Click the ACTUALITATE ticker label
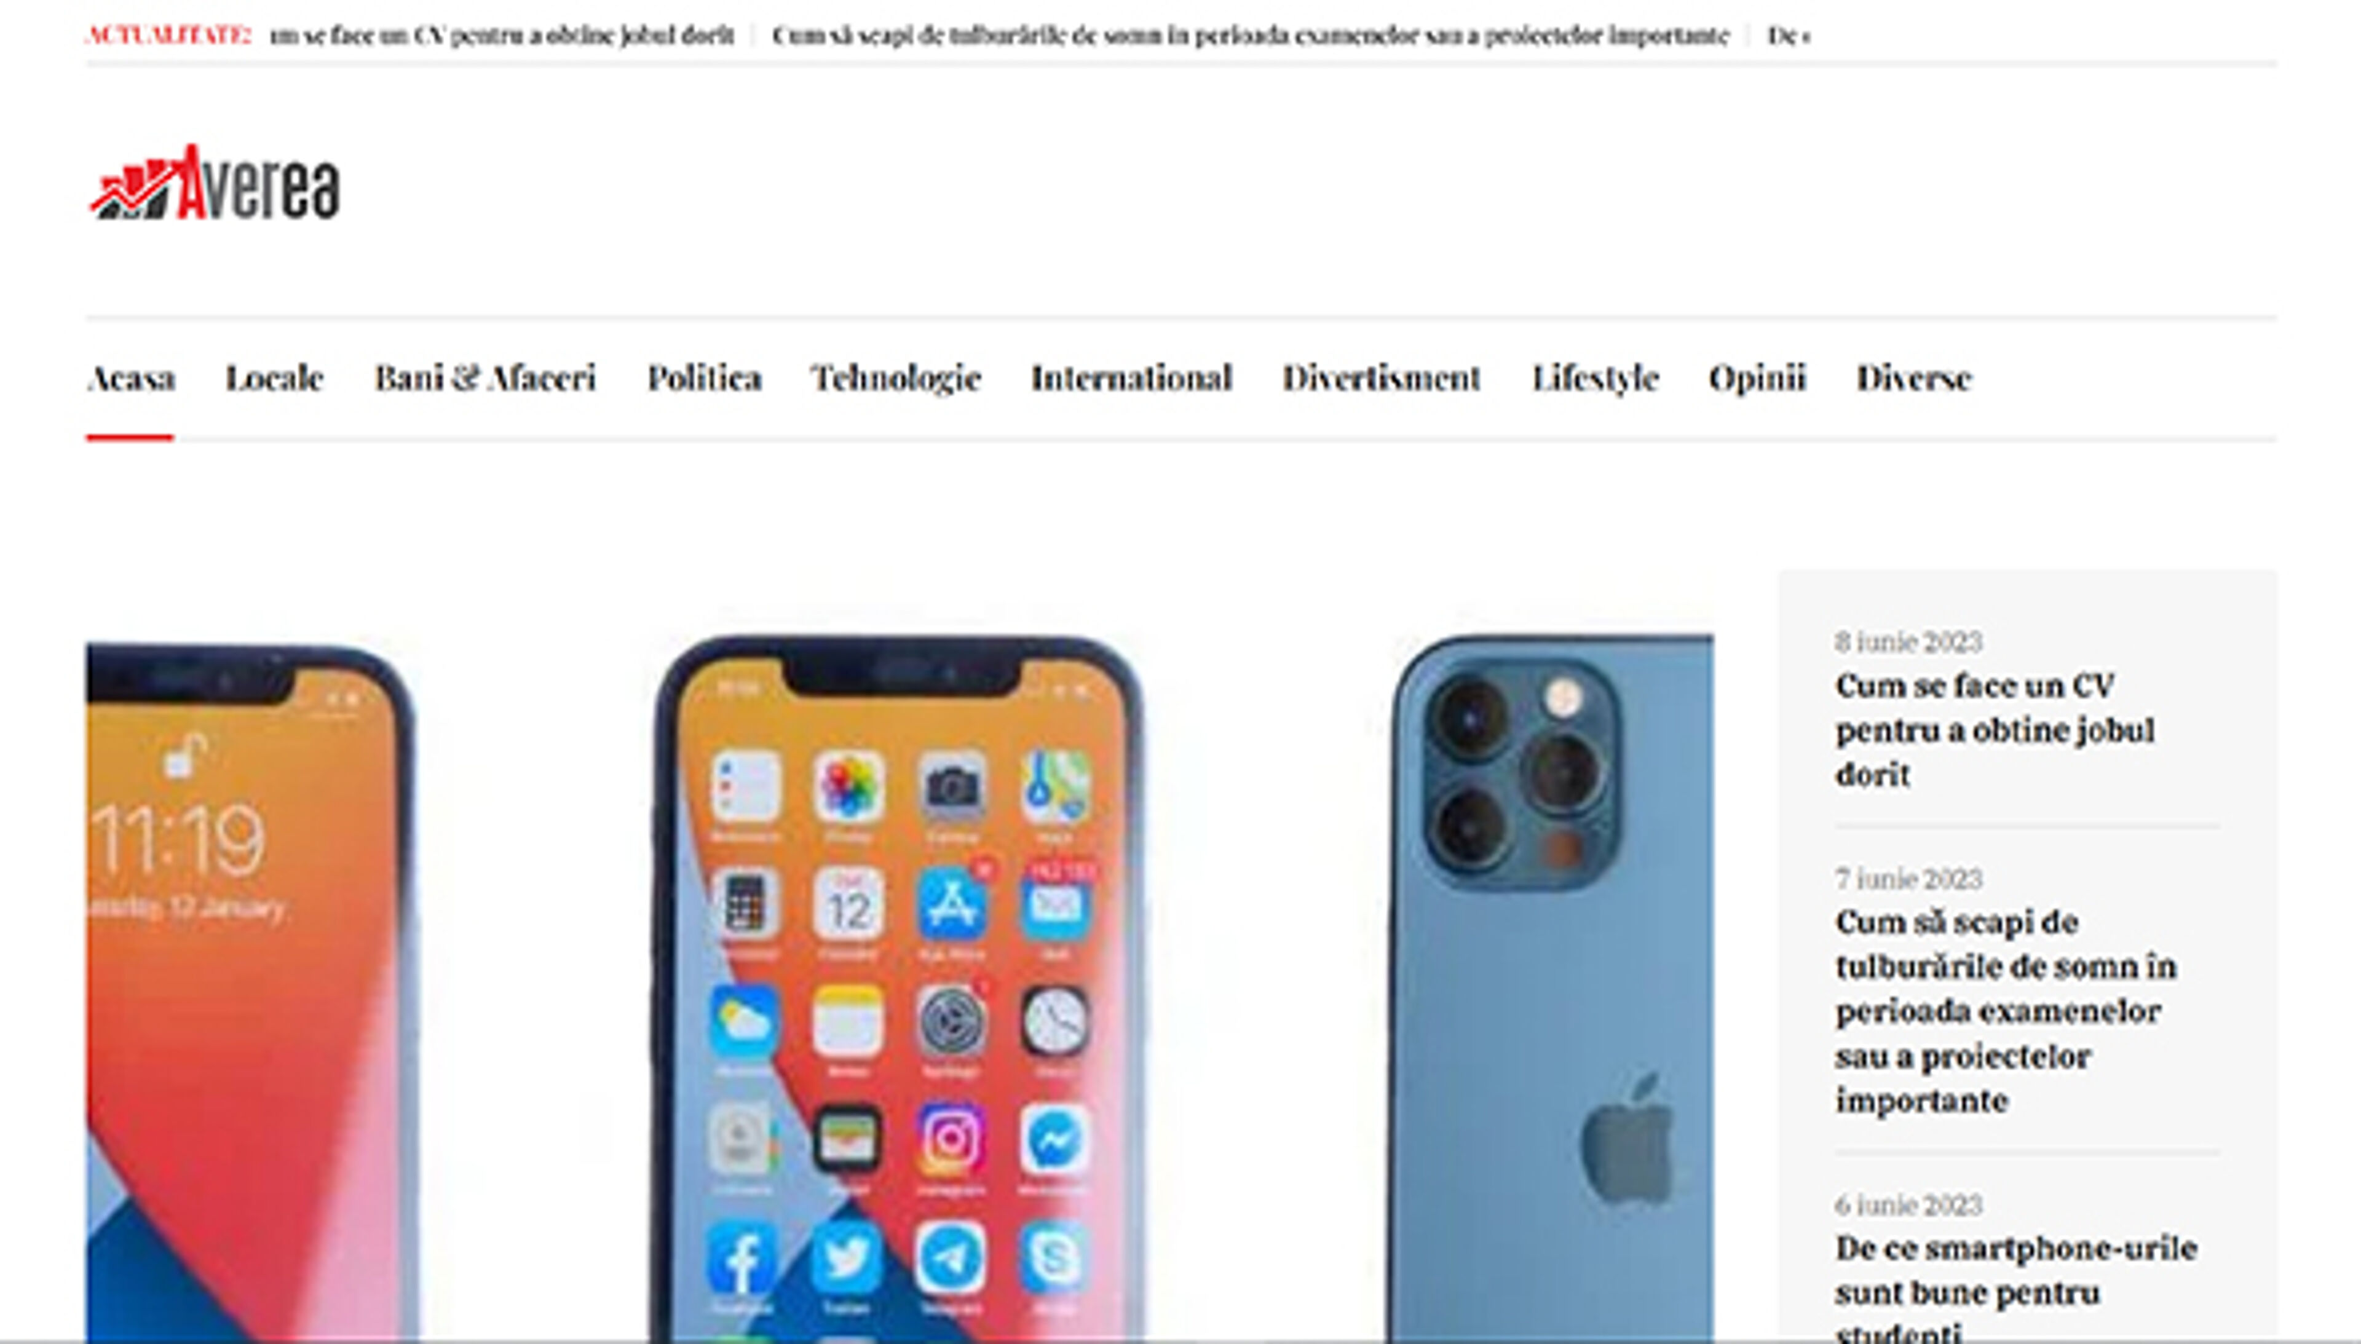The image size is (2361, 1344). pos(168,35)
